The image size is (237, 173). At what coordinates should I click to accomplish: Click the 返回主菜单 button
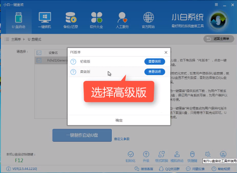[x=219, y=39]
